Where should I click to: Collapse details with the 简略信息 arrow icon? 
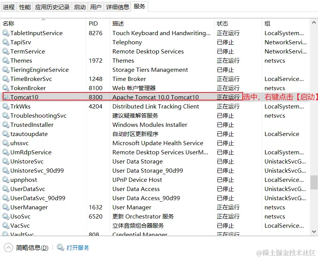[8, 248]
